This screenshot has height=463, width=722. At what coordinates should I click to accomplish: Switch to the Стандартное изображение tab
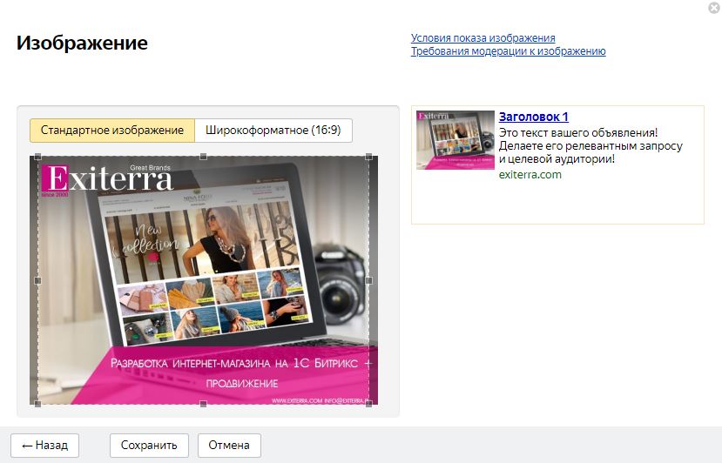[x=111, y=131]
